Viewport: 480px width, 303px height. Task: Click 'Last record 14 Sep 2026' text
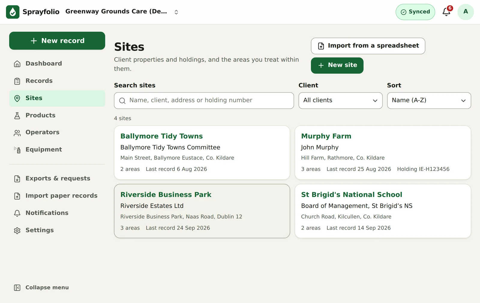(x=358, y=228)
